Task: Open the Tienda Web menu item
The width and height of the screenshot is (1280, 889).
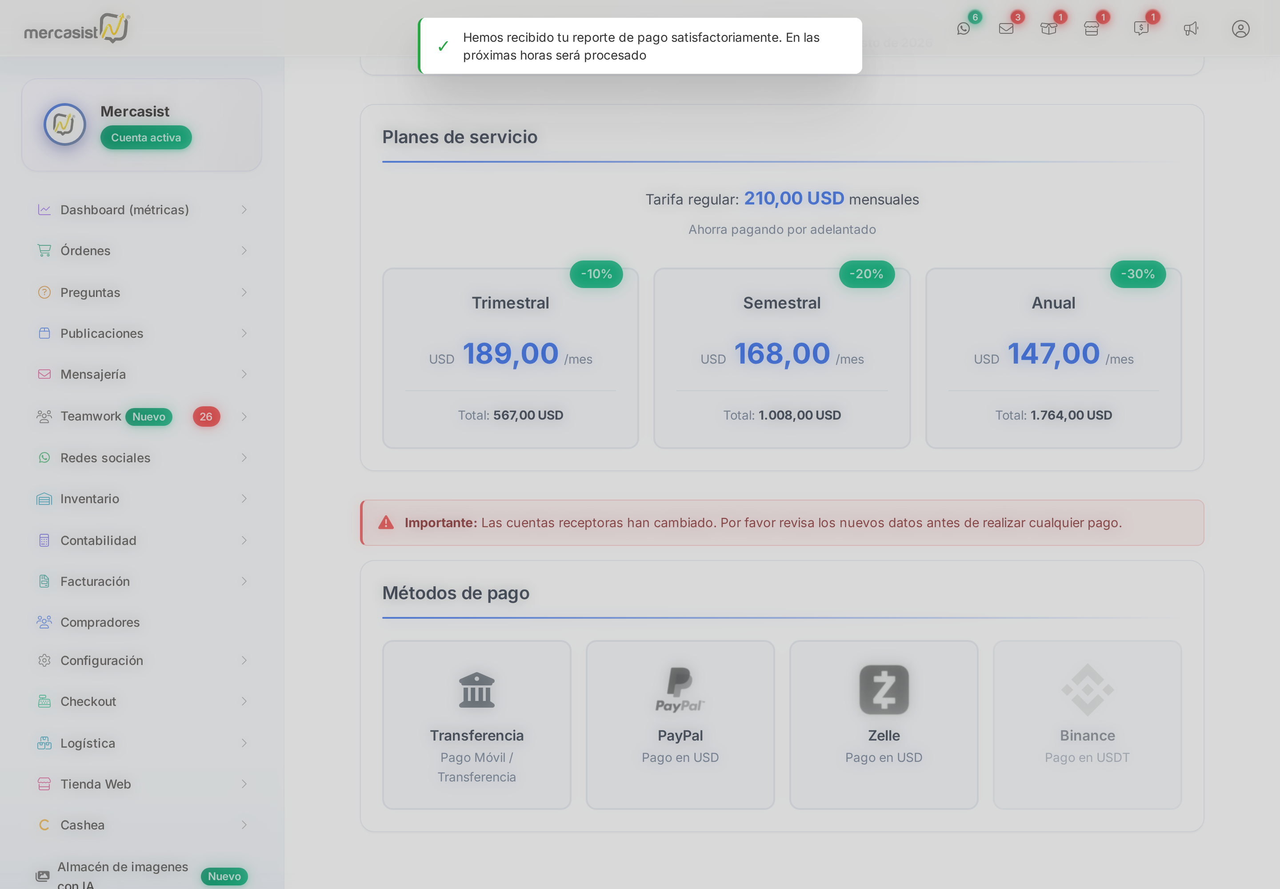Action: click(x=142, y=784)
